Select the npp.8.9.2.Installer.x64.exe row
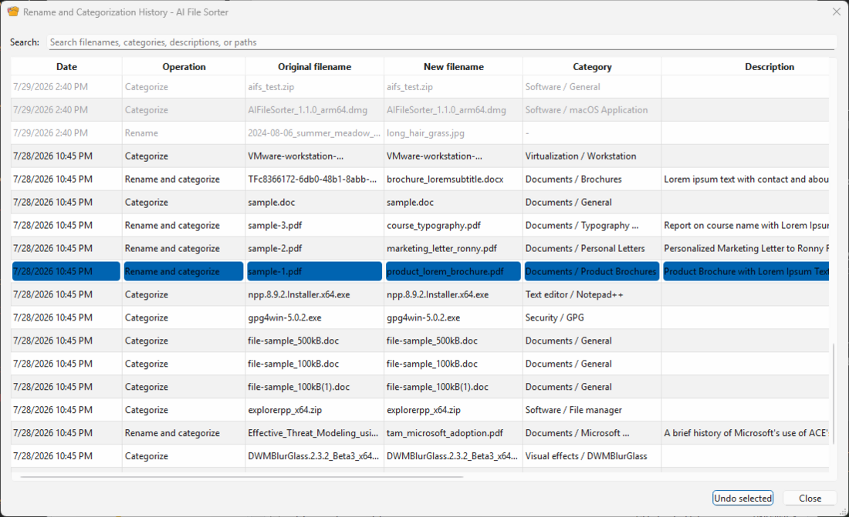The image size is (849, 517). pos(420,294)
